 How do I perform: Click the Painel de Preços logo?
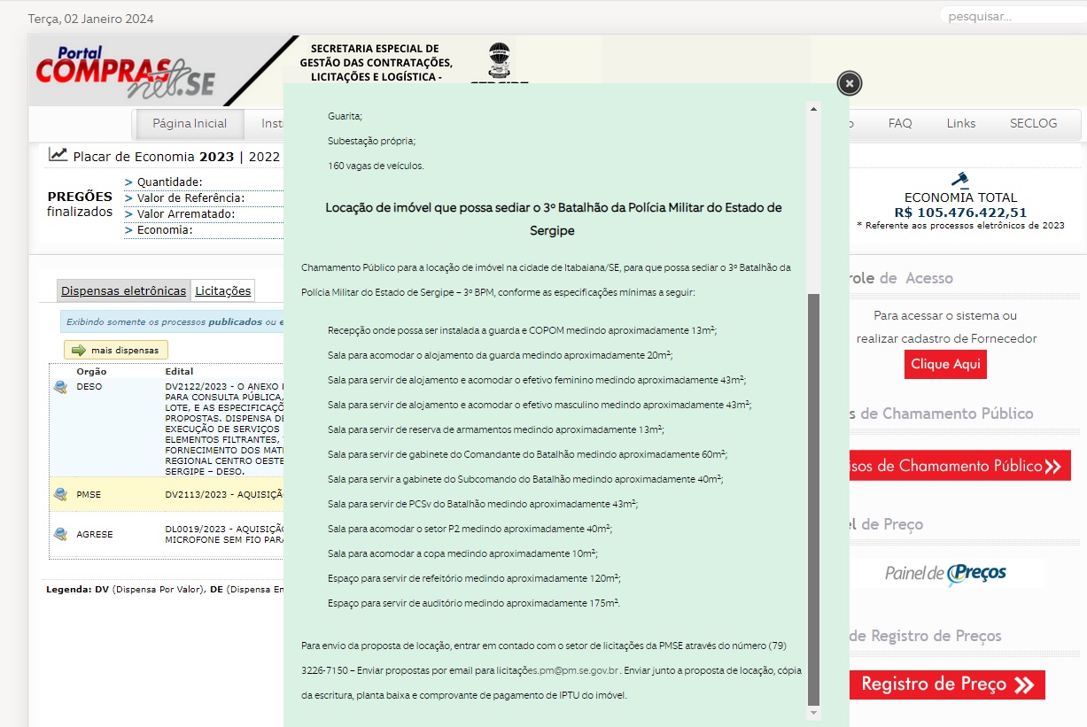pyautogui.click(x=945, y=574)
